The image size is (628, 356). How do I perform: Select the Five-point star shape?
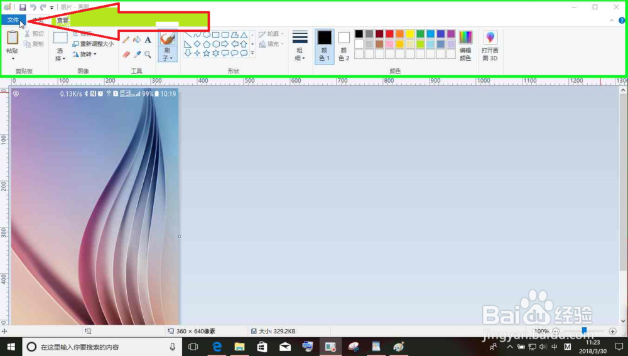coord(206,53)
